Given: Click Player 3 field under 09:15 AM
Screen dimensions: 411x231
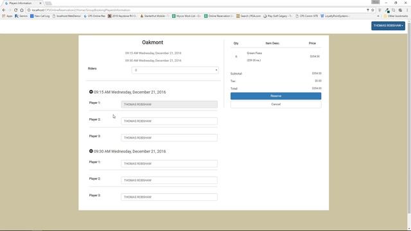Looking at the screenshot, I should [x=169, y=138].
